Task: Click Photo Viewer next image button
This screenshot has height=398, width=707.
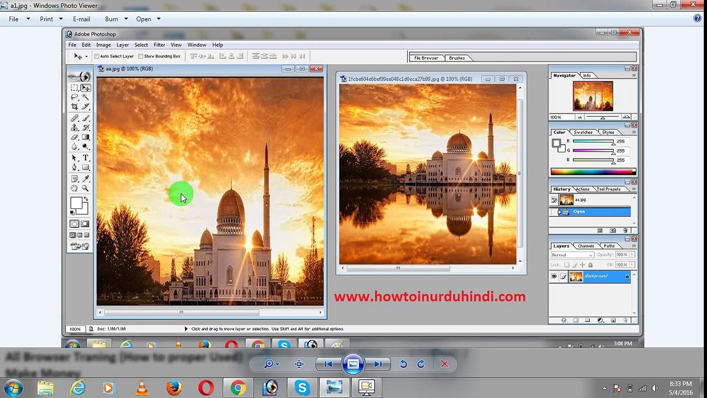Action: (378, 364)
